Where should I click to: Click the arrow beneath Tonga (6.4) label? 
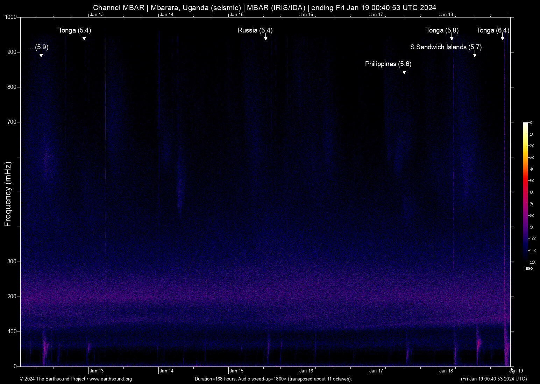click(x=503, y=38)
